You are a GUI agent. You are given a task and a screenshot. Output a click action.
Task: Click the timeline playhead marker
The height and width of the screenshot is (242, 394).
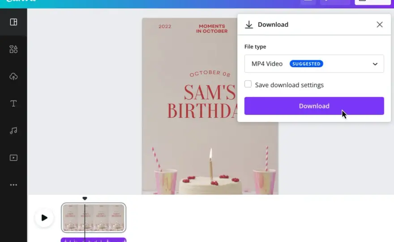pos(85,199)
